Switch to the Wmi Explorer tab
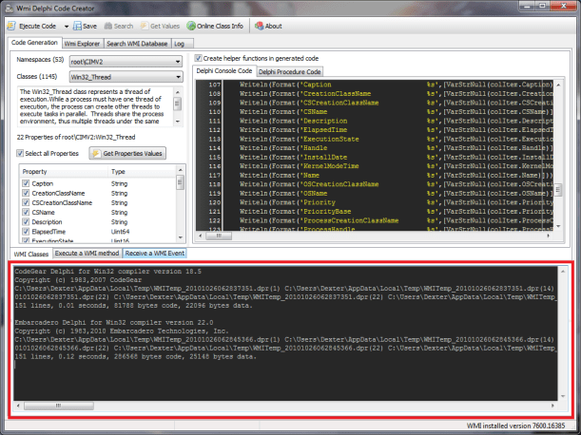This screenshot has width=581, height=435. (83, 43)
